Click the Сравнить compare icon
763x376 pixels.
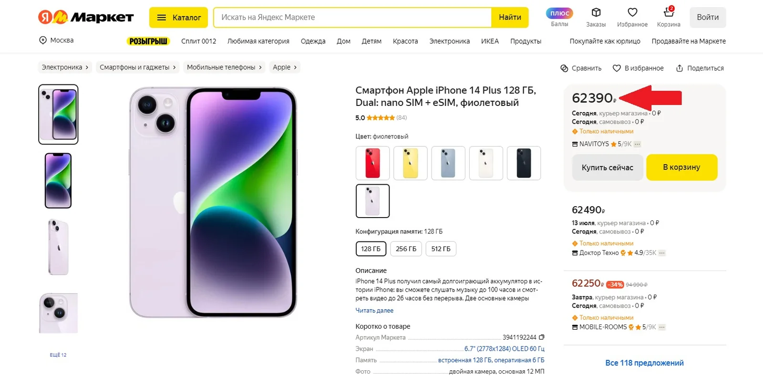coord(564,68)
